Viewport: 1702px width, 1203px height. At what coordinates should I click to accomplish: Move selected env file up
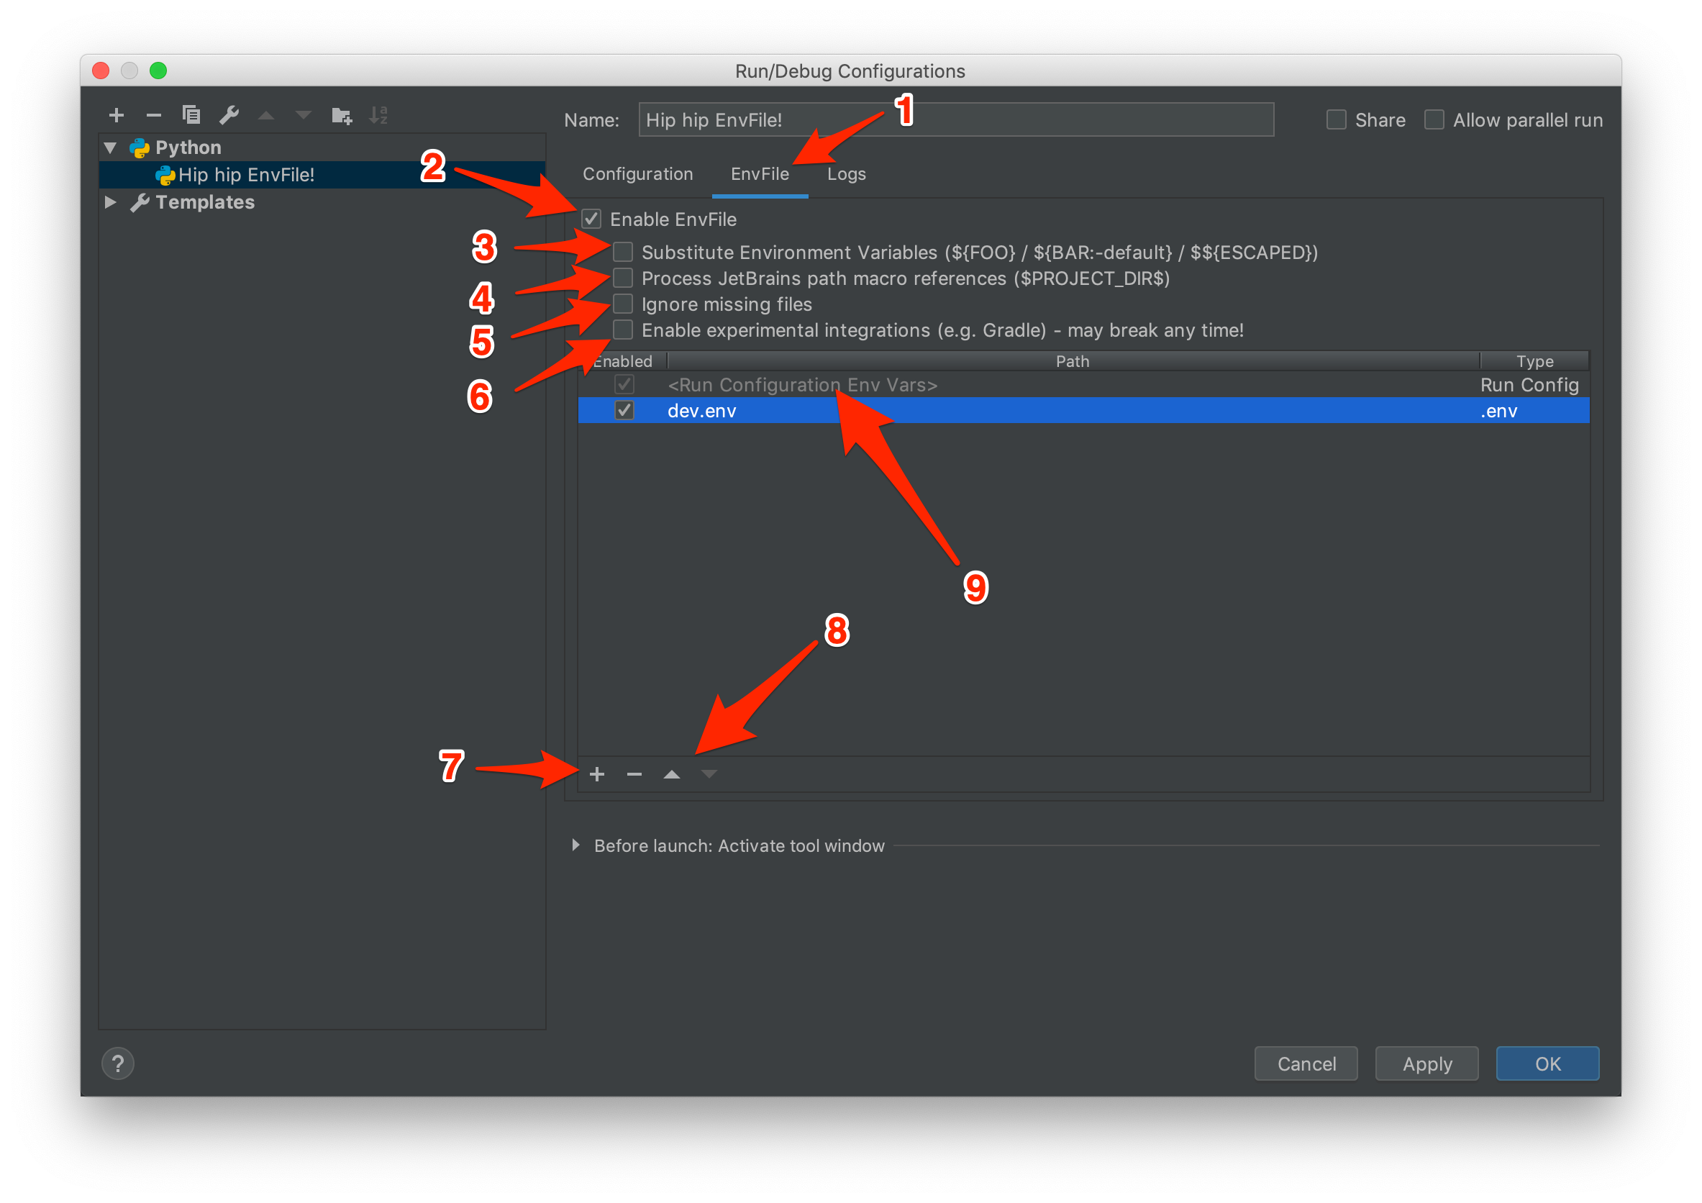pos(672,775)
